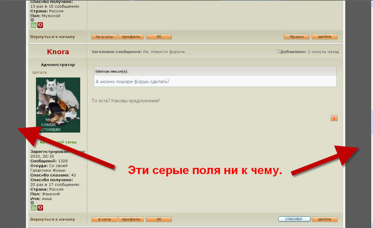Open 'профиль' button in the upper post
Screen dimensions: 373x228
(131, 37)
